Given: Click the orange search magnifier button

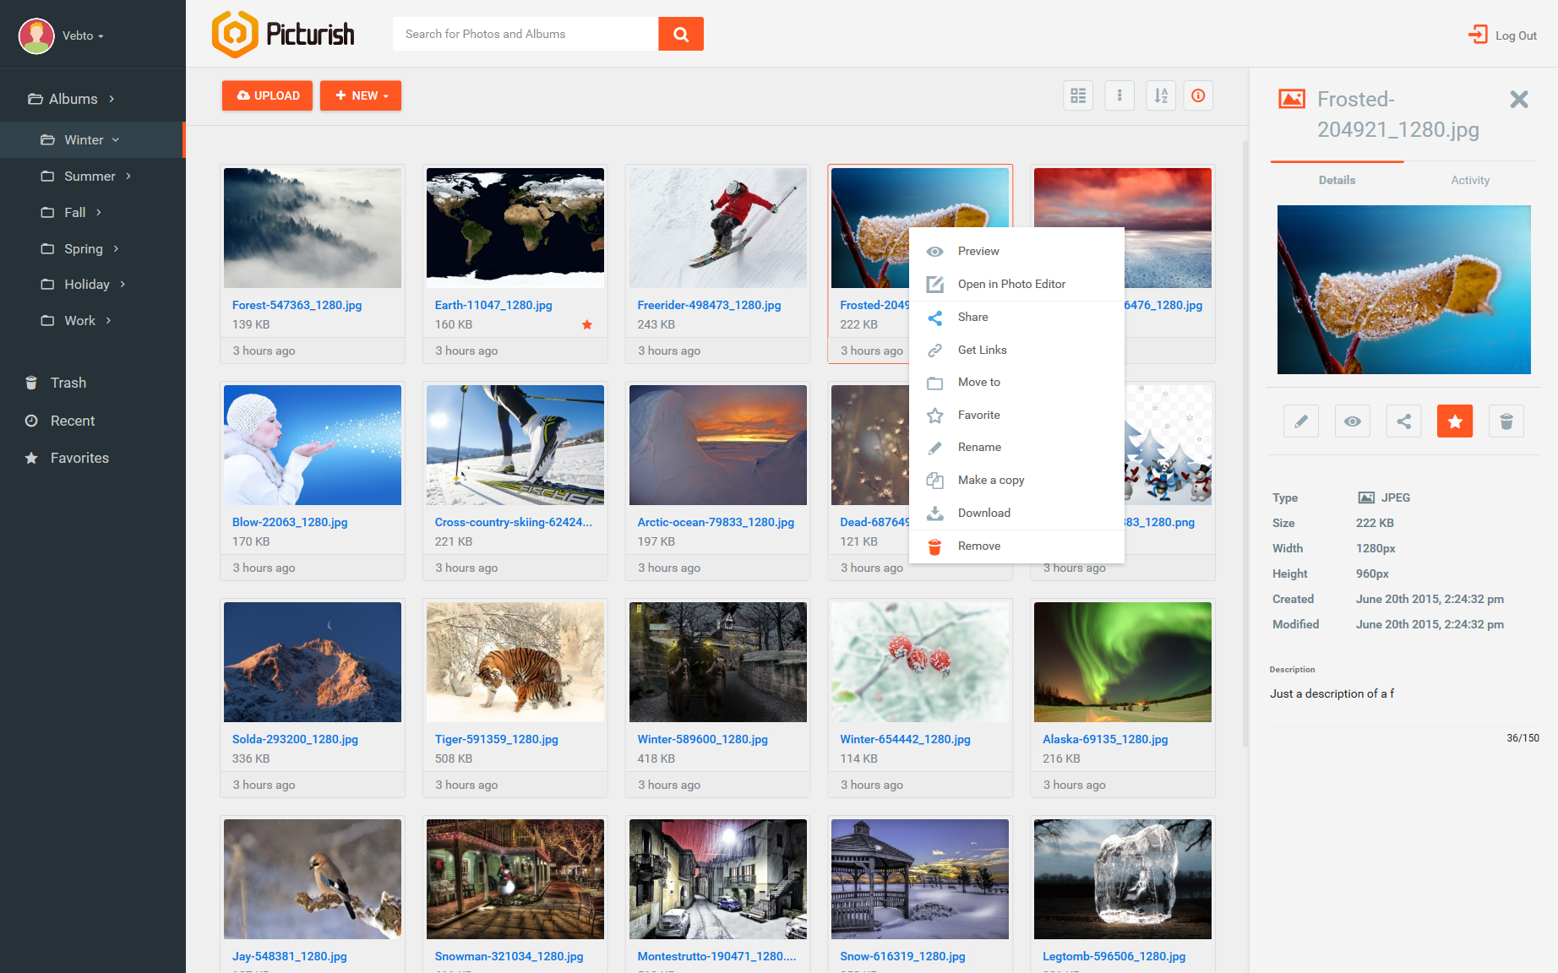Looking at the screenshot, I should tap(681, 34).
